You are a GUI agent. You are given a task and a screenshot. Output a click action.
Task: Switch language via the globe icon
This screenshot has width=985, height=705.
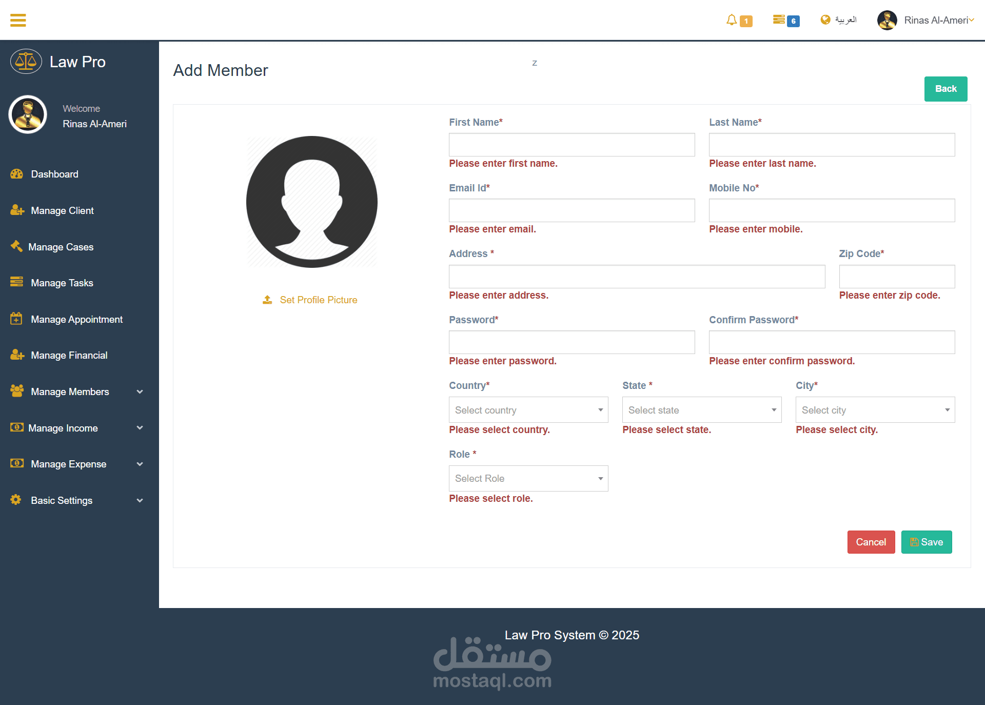pyautogui.click(x=825, y=19)
